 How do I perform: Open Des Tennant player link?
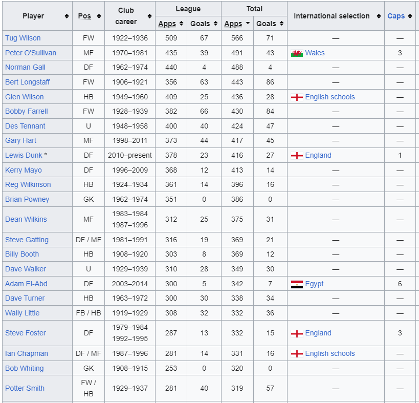[x=26, y=126]
